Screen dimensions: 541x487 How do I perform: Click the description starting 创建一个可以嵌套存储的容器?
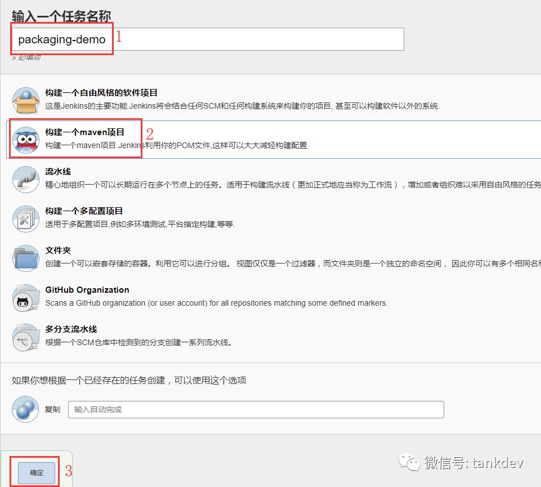pyautogui.click(x=293, y=263)
